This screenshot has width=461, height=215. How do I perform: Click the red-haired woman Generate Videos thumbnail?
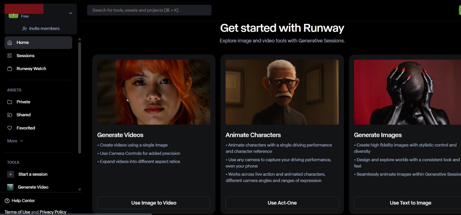[154, 92]
